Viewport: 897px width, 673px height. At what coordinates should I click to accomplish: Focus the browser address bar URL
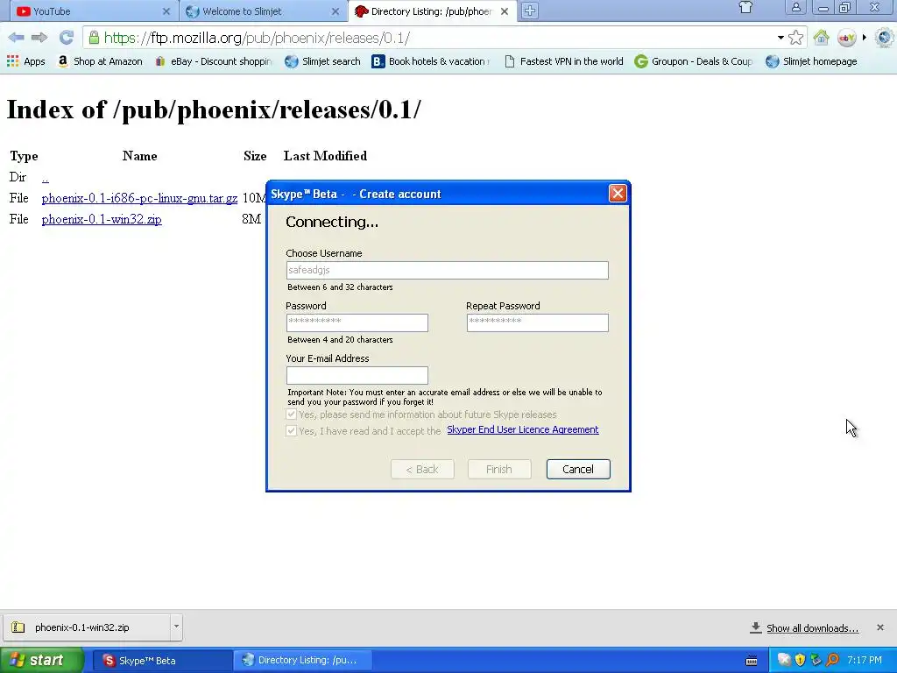tap(434, 39)
